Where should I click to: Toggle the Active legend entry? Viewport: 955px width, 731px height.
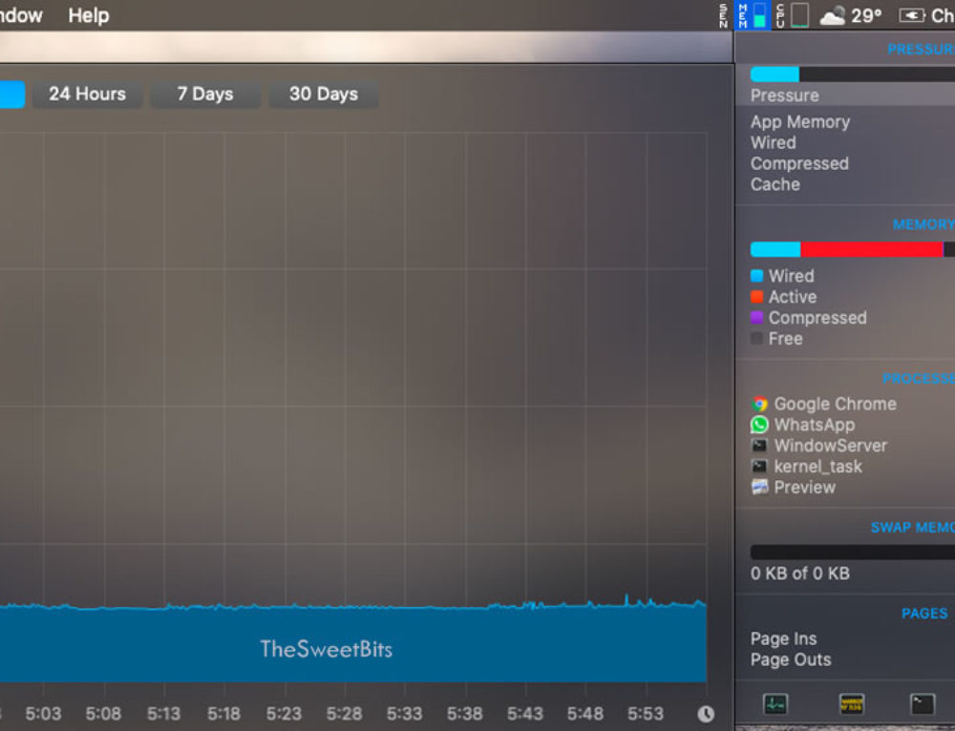[792, 297]
